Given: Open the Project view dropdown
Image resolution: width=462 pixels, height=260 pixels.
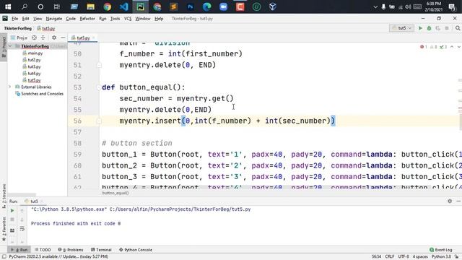Looking at the screenshot, I should coord(19,38).
